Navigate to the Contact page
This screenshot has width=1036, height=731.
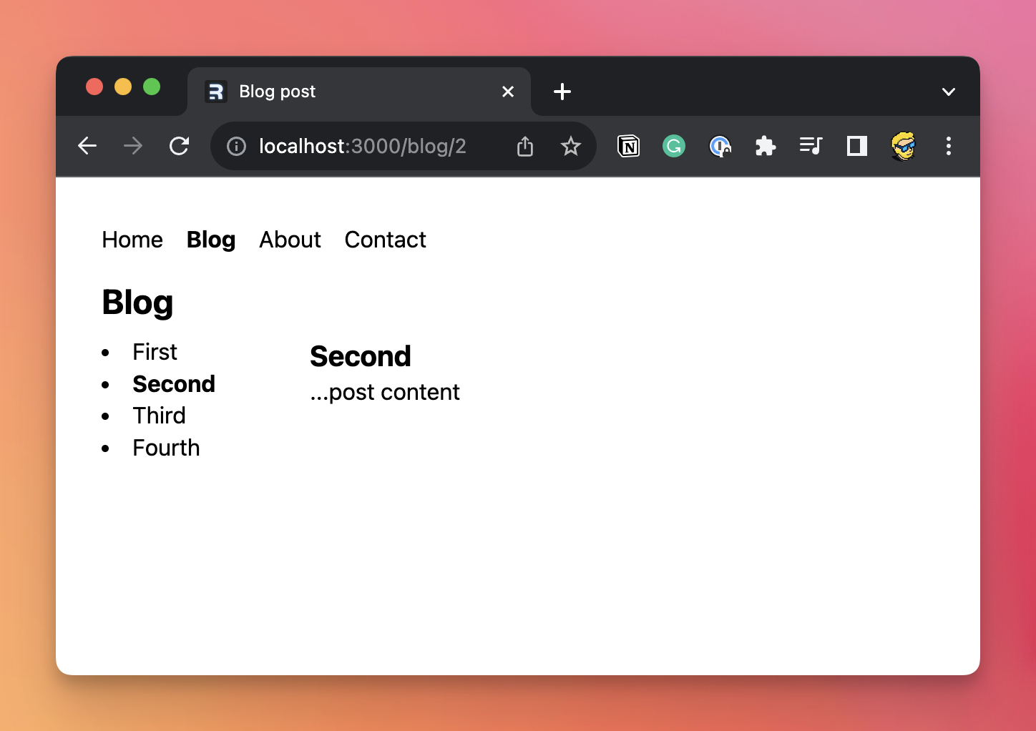click(x=385, y=240)
